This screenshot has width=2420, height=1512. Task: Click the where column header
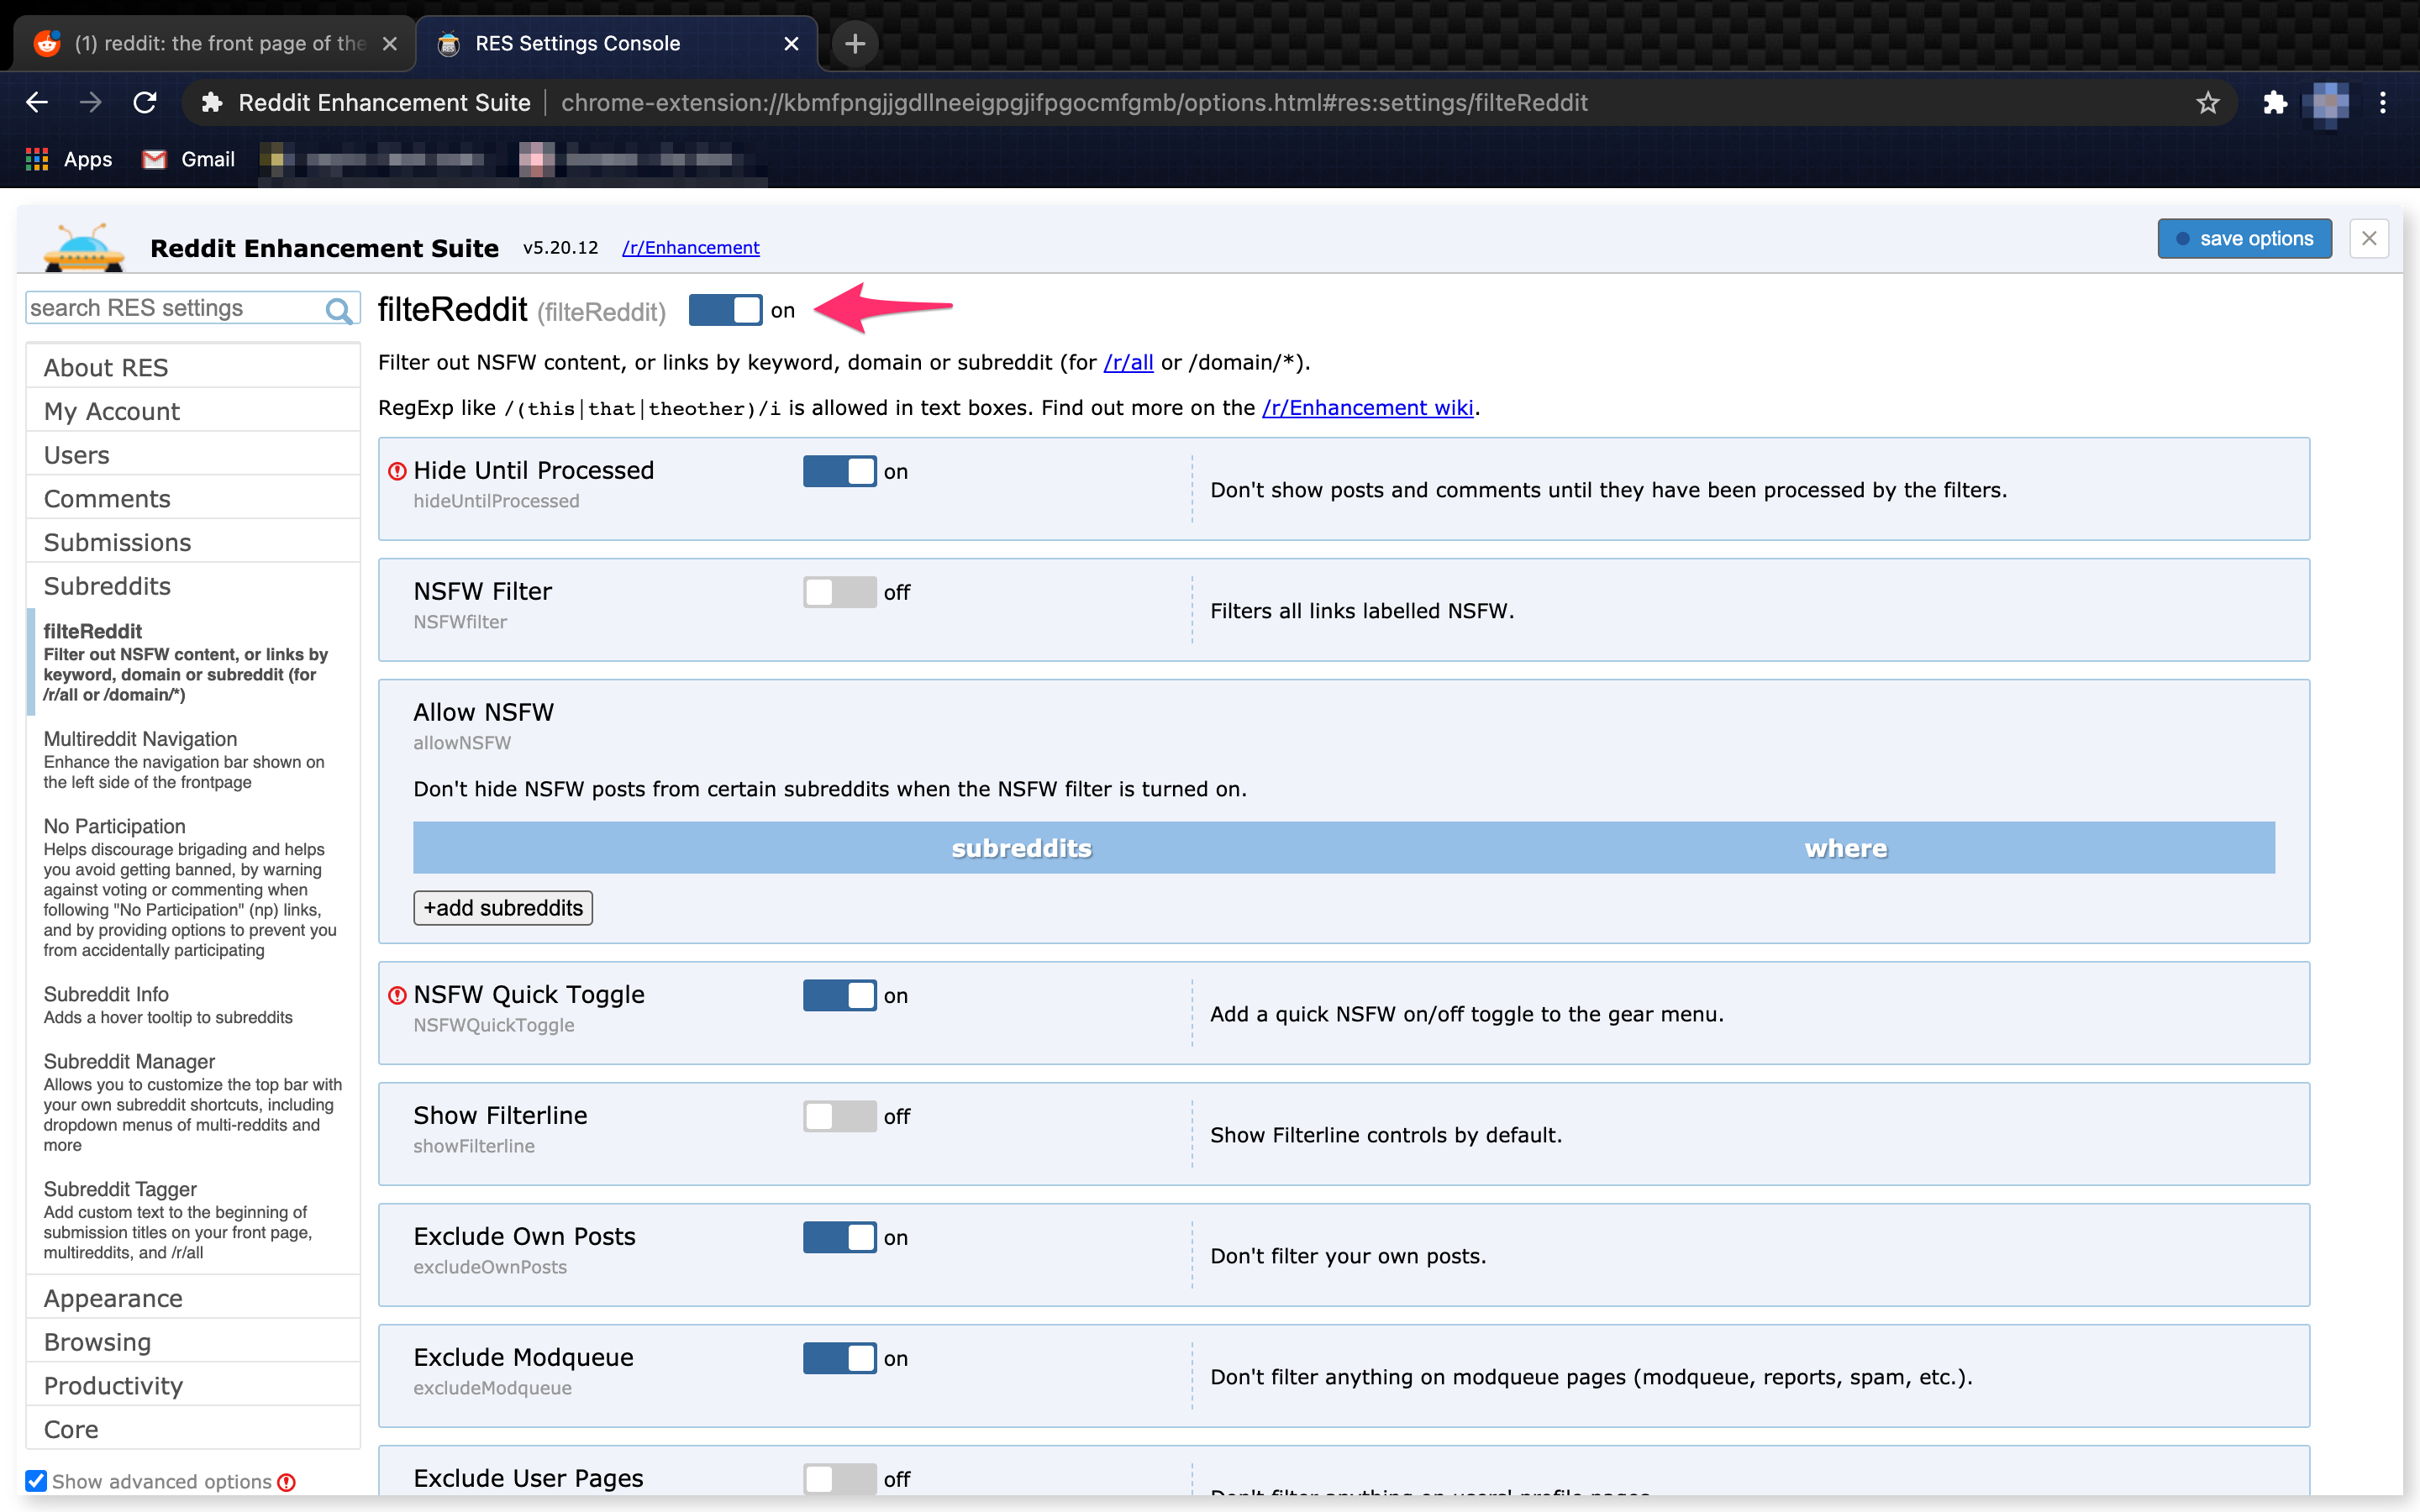1845,848
